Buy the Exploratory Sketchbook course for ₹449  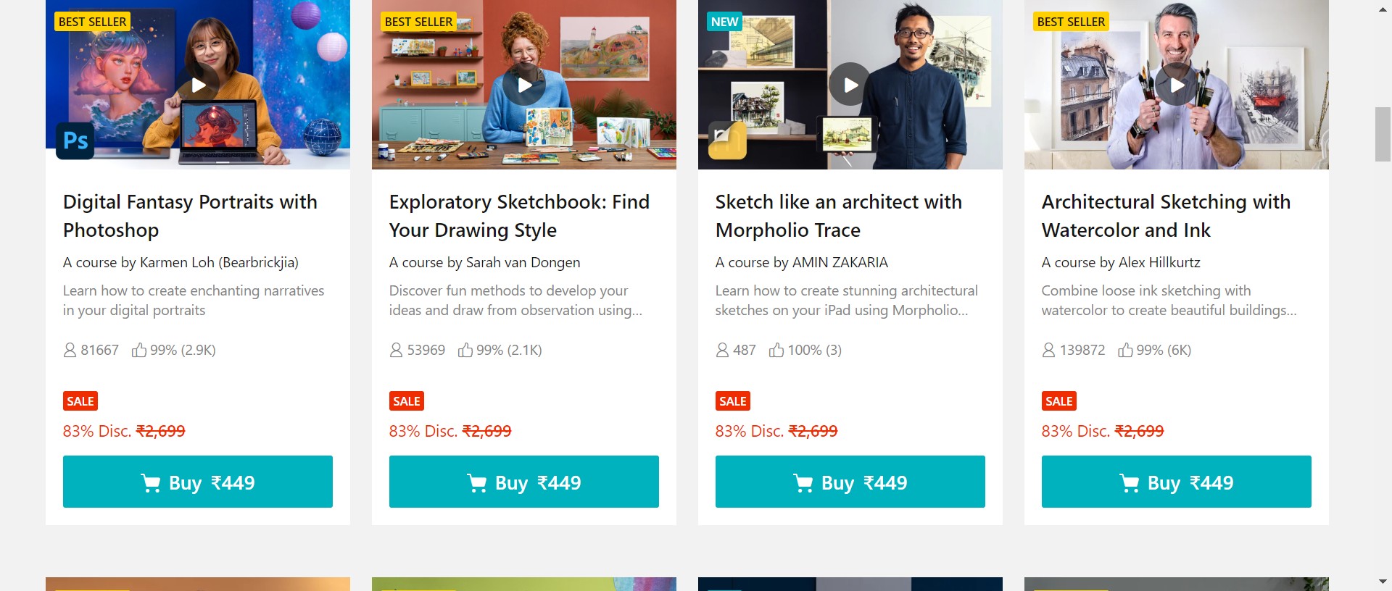[x=524, y=482]
